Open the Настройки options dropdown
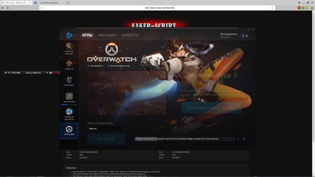315x177 pixels. click(96, 66)
